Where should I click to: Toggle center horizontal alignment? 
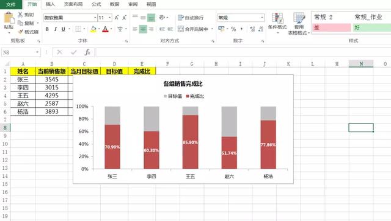coord(143,29)
